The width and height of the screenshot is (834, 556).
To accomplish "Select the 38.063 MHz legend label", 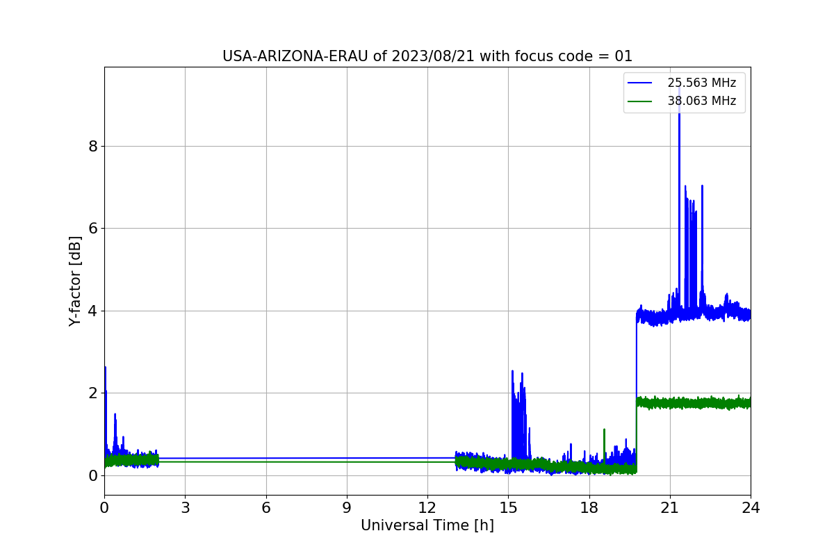I will pyautogui.click(x=702, y=101).
